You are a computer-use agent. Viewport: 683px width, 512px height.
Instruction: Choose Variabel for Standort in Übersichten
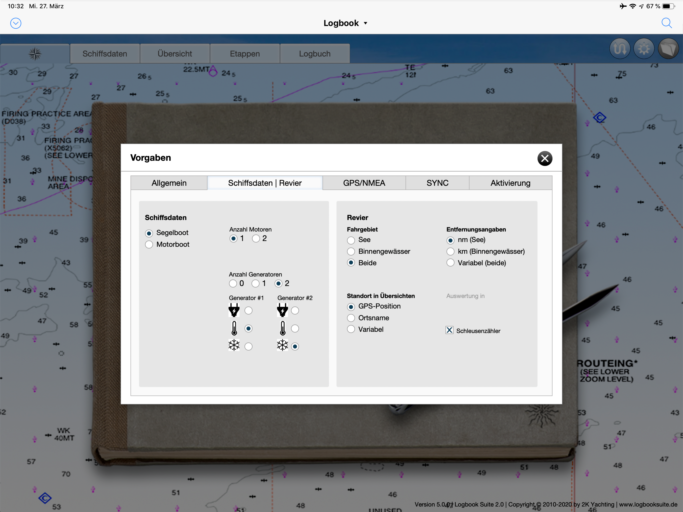pos(351,329)
